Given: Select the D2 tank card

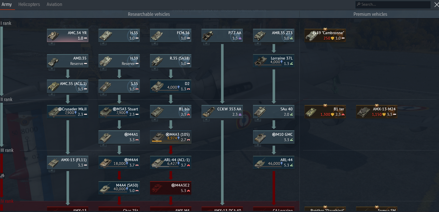Looking at the screenshot, I should pyautogui.click(x=171, y=86).
